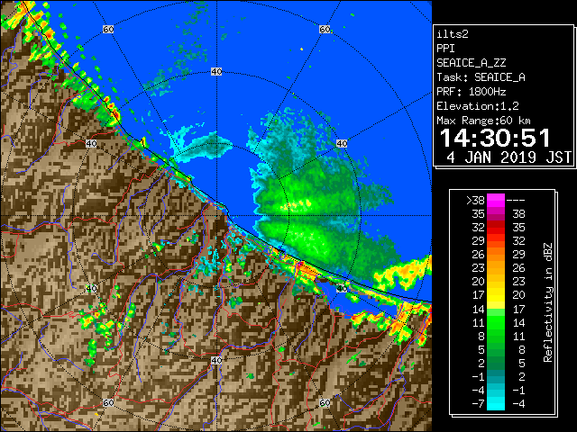Click the "SEAICE_A_ZZ" product line

(471, 63)
